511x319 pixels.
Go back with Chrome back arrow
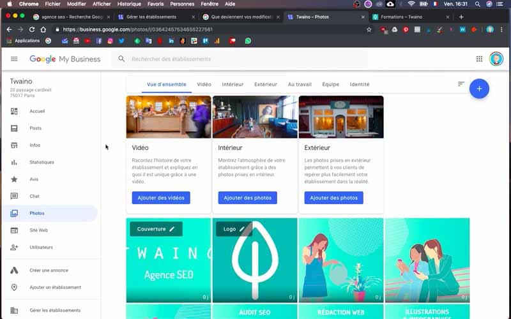(x=9, y=29)
